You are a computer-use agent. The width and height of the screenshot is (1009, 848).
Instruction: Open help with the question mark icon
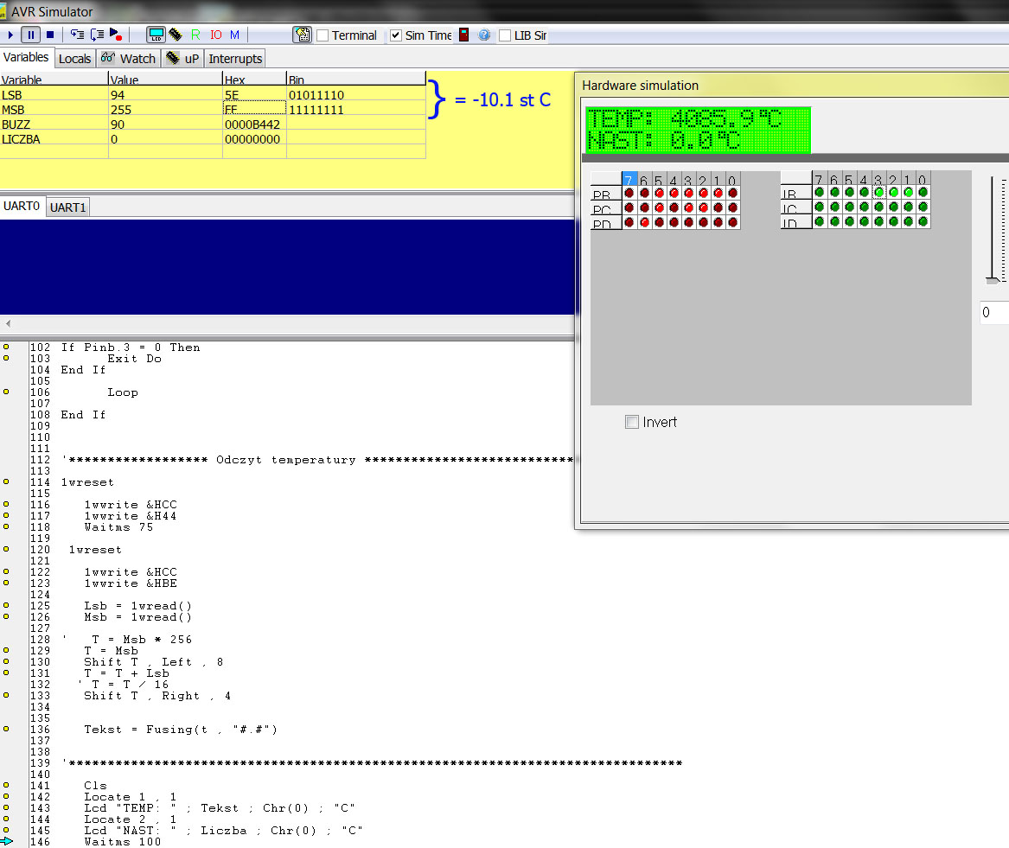[x=484, y=35]
